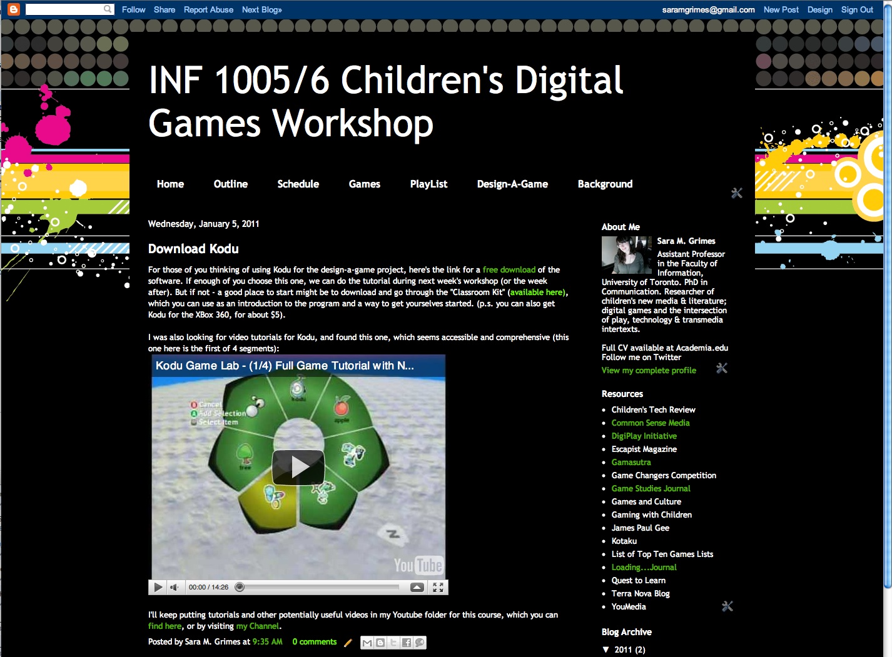Image resolution: width=892 pixels, height=657 pixels.
Task: Share the post to Twitter
Action: tap(393, 643)
